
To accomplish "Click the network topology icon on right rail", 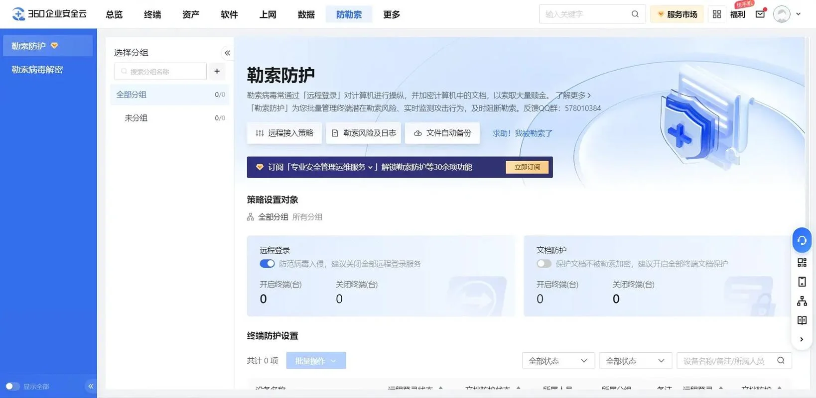I will pyautogui.click(x=802, y=301).
